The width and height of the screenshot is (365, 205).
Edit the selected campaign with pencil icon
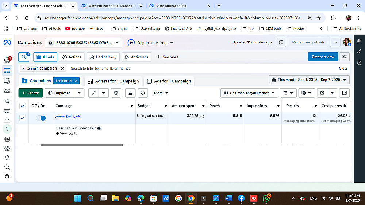pos(93,93)
